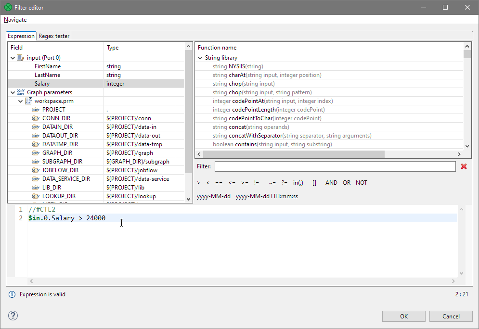Click the input (Port 0) metadata icon

click(20, 58)
